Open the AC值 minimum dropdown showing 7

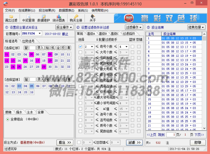[x=92, y=109]
